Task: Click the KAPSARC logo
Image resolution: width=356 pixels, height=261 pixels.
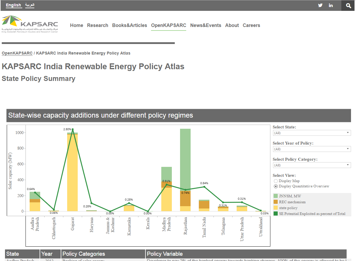Action: tap(30, 24)
